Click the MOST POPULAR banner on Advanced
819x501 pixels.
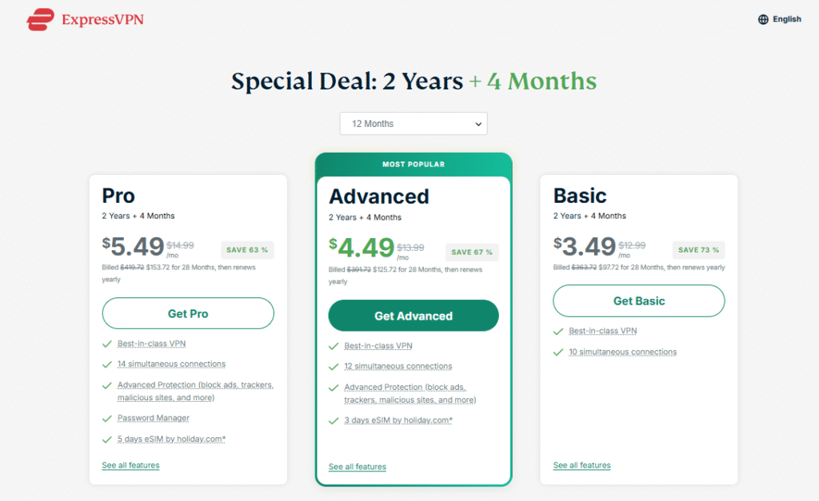413,165
